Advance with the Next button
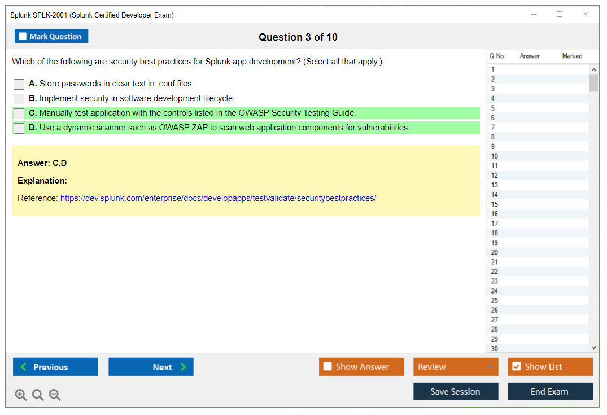 click(x=151, y=367)
